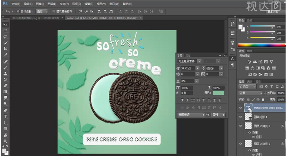286x156 pixels.
Task: Switch to the 奥利奥清新海报.png document tab
Action: [x=35, y=18]
